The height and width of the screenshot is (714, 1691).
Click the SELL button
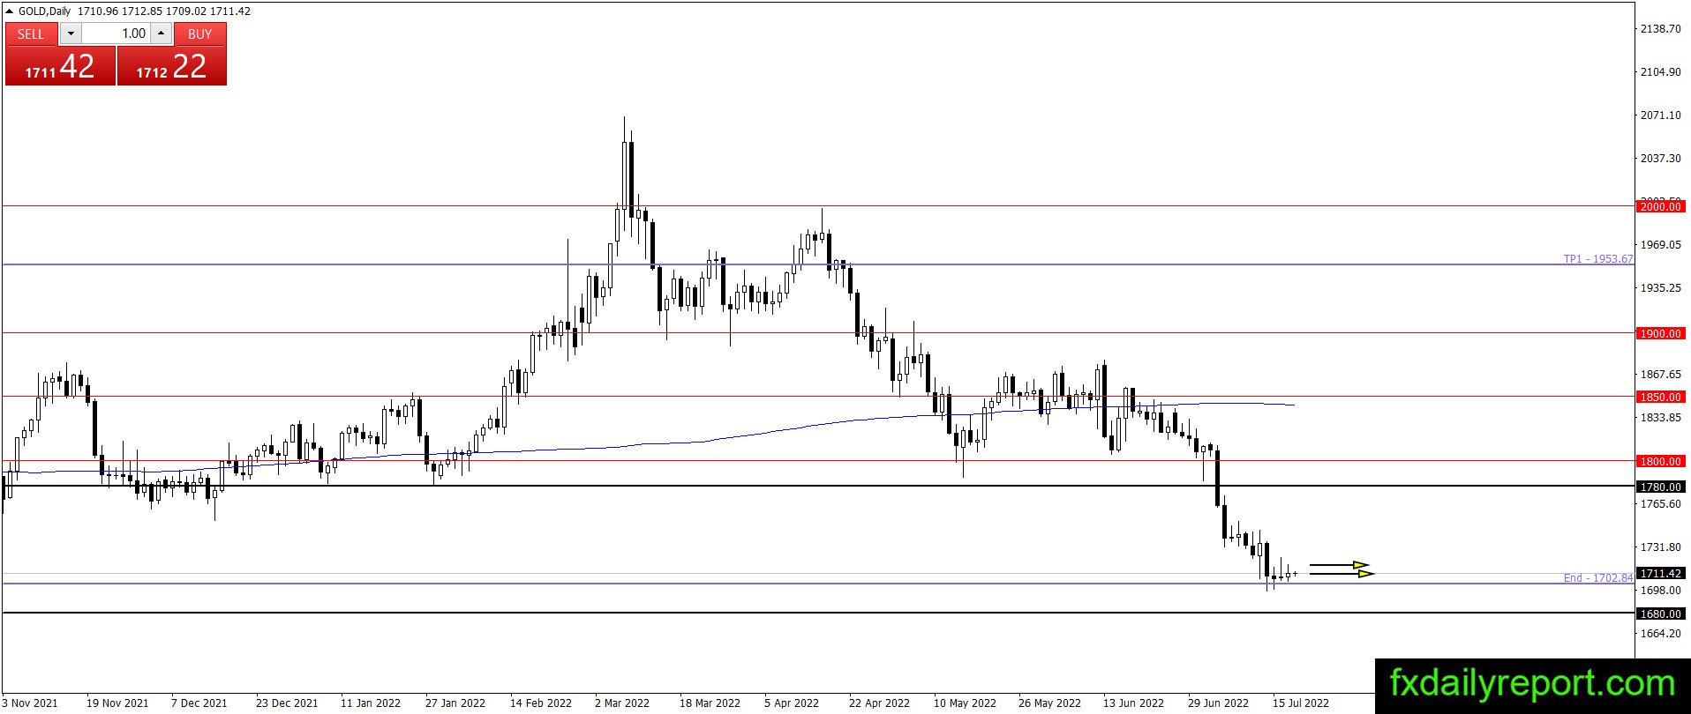(x=31, y=33)
